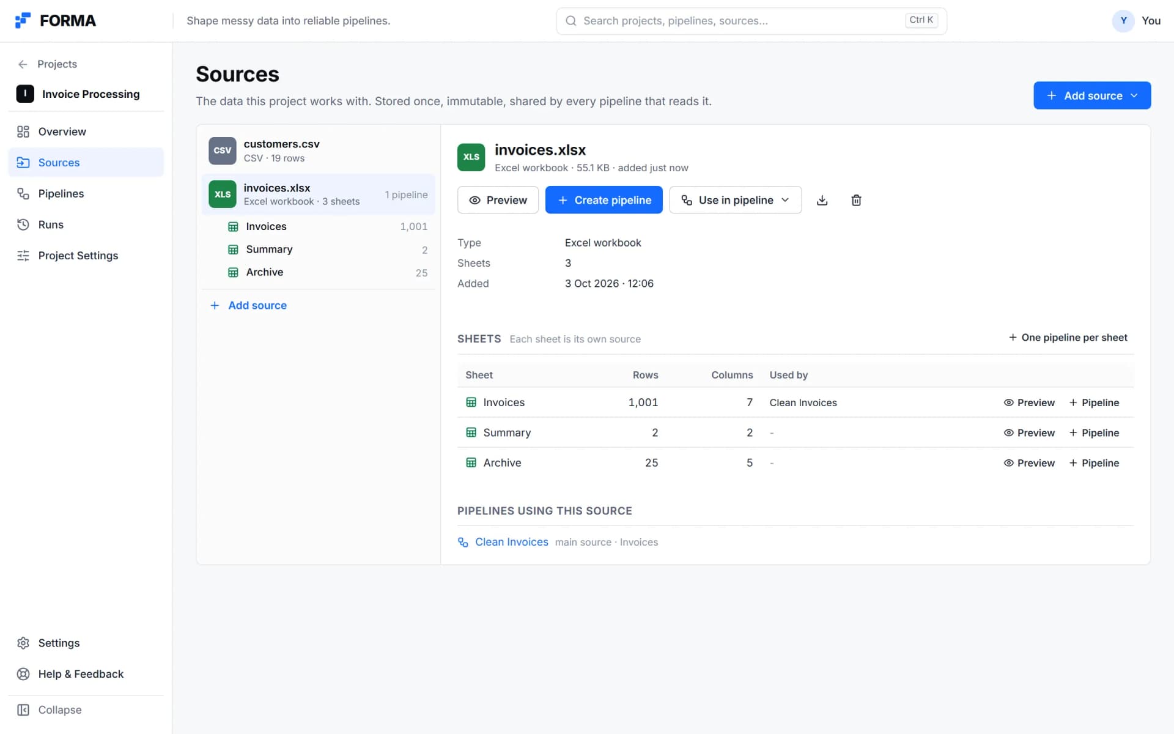Add a pipeline for the Invoices sheet
This screenshot has height=734, width=1174.
pyautogui.click(x=1094, y=402)
